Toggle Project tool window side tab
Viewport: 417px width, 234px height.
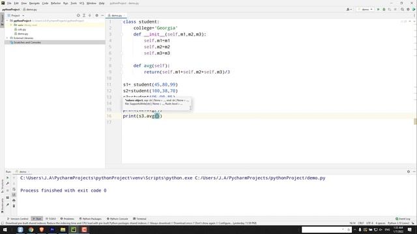pyautogui.click(x=2, y=20)
